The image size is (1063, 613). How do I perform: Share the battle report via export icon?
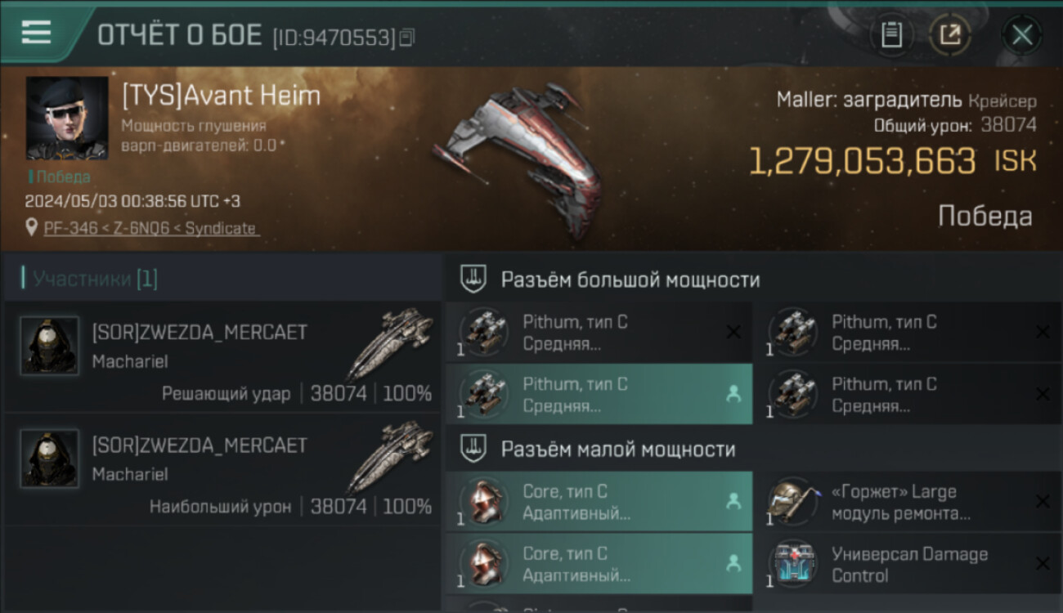pyautogui.click(x=950, y=35)
